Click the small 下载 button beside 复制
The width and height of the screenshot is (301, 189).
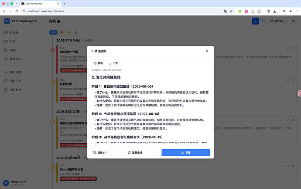(113, 63)
